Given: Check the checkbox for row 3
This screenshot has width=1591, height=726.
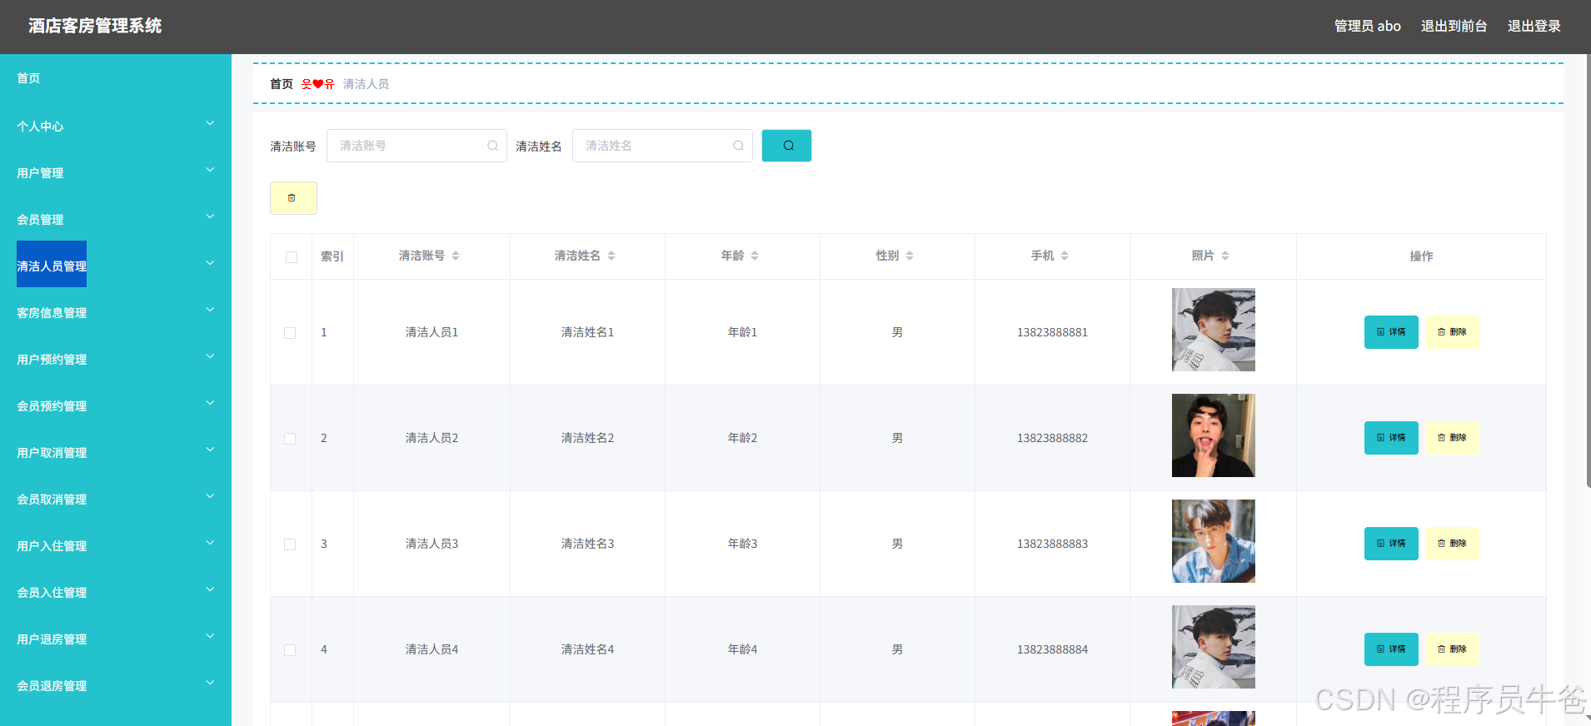Looking at the screenshot, I should coord(290,544).
